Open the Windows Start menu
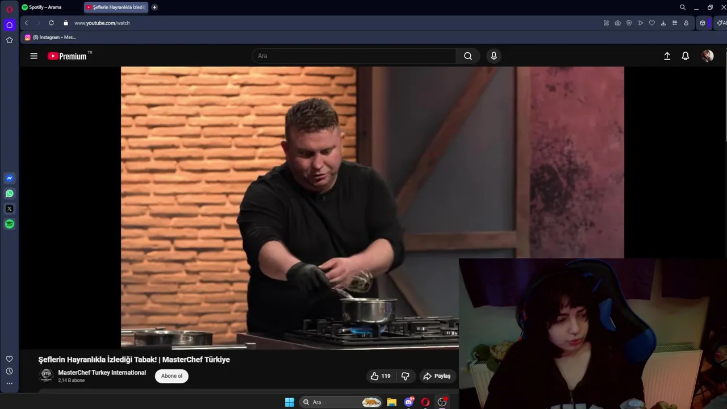The height and width of the screenshot is (409, 727). click(x=290, y=402)
